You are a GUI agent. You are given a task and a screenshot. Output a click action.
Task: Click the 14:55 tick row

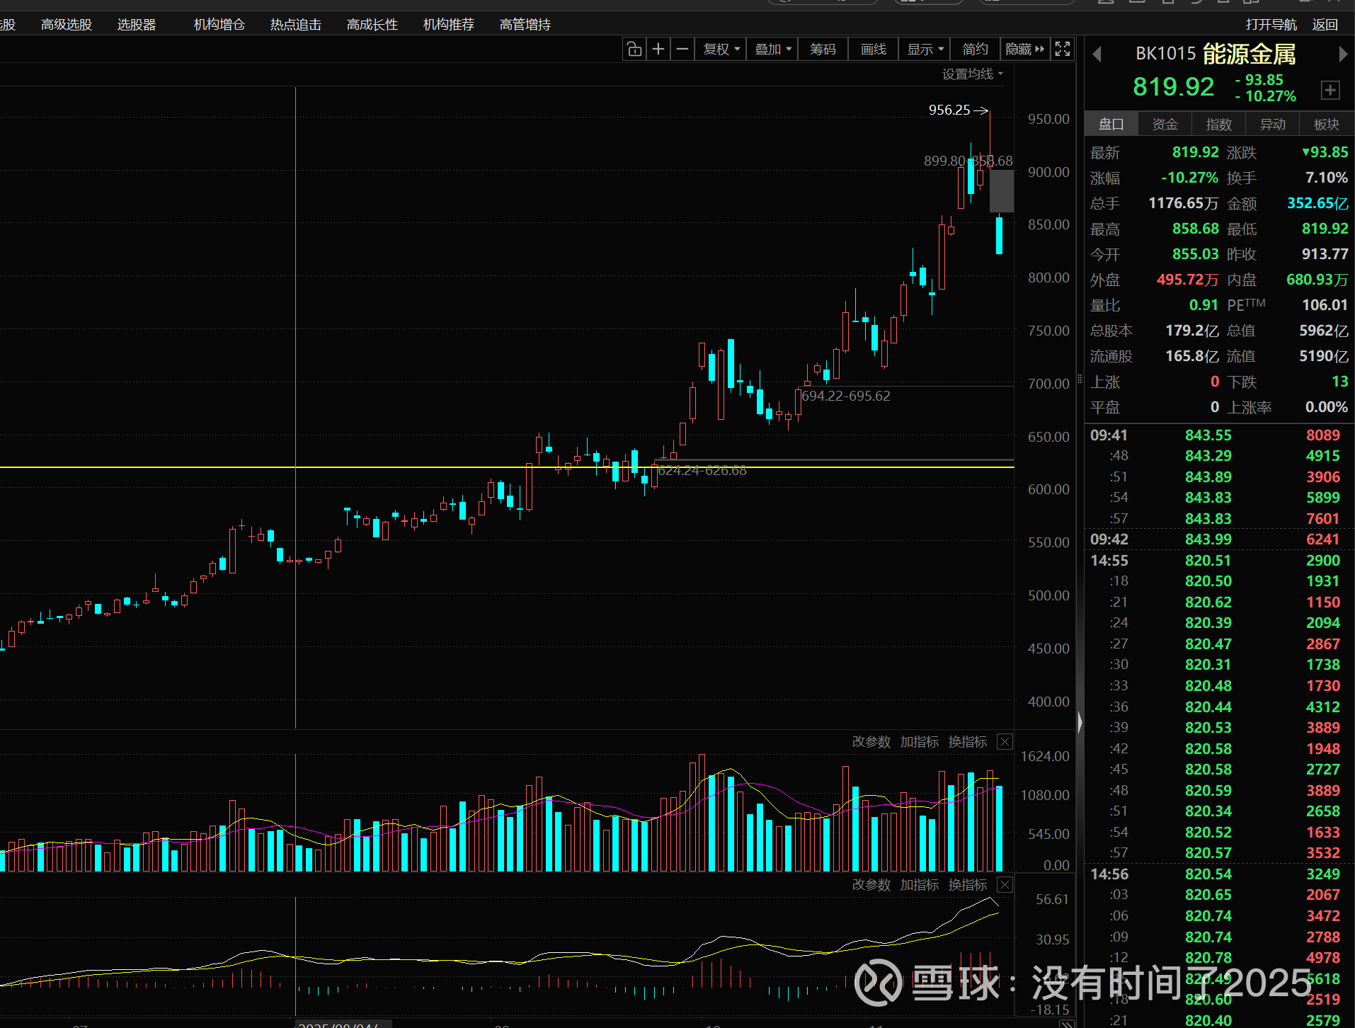(1219, 561)
